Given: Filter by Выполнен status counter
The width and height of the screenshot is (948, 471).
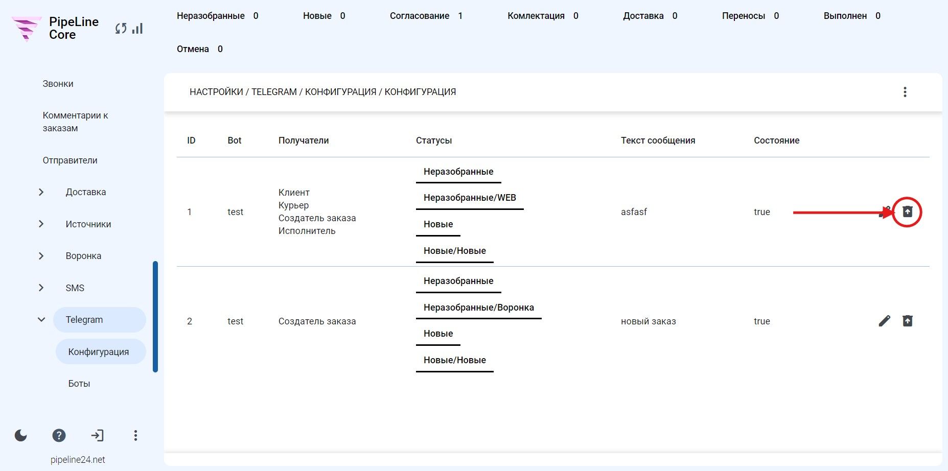Looking at the screenshot, I should [x=852, y=16].
